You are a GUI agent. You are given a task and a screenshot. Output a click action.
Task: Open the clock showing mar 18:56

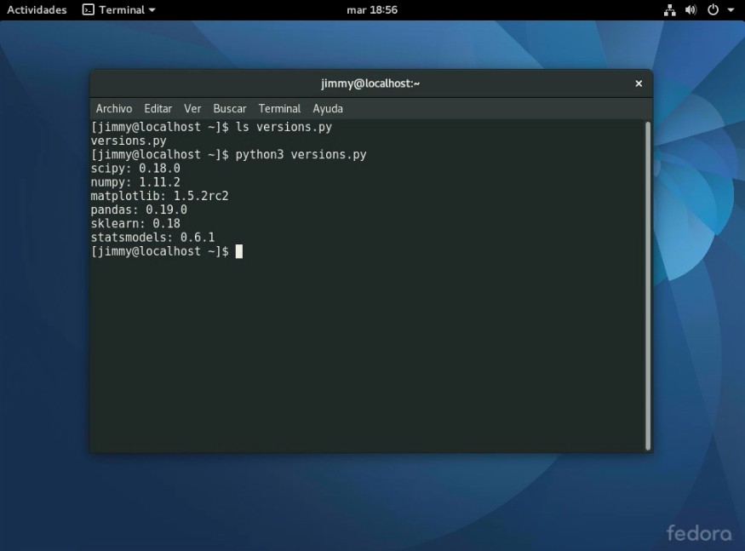tap(372, 10)
